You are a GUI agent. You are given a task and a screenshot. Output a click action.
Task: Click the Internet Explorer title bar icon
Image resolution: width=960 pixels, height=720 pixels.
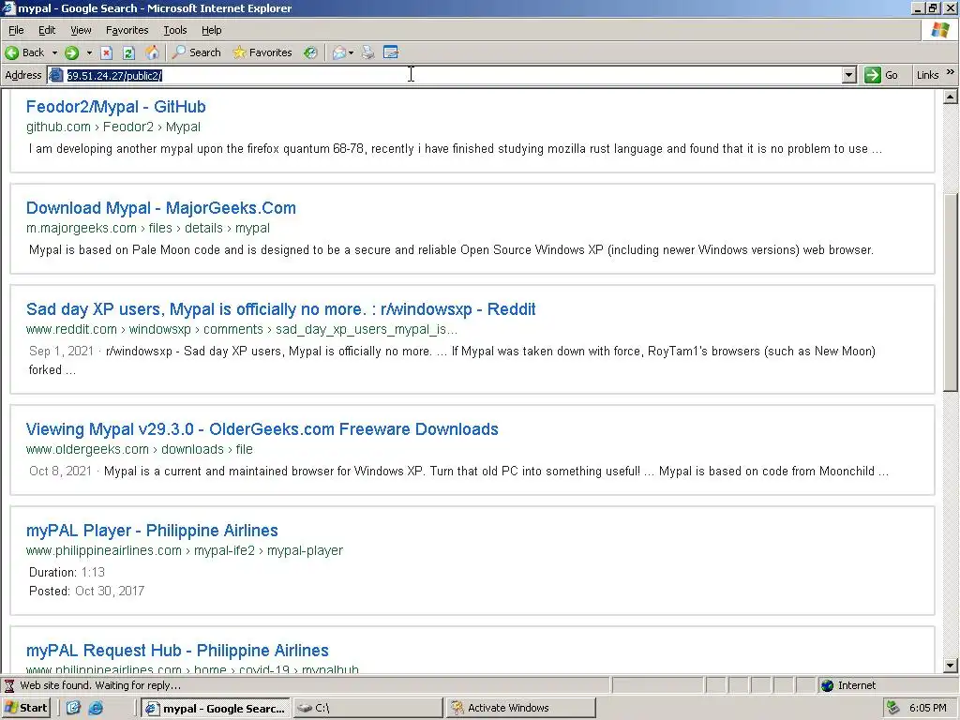(8, 7)
